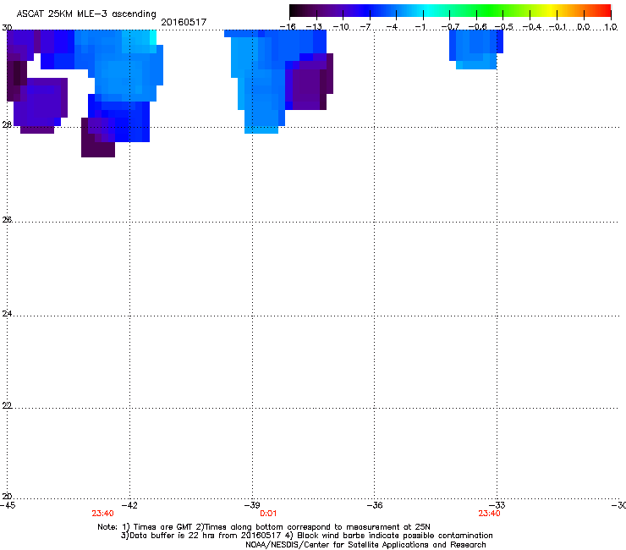626x550 pixels.
Task: Click the latitude label 26
Action: click(7, 219)
